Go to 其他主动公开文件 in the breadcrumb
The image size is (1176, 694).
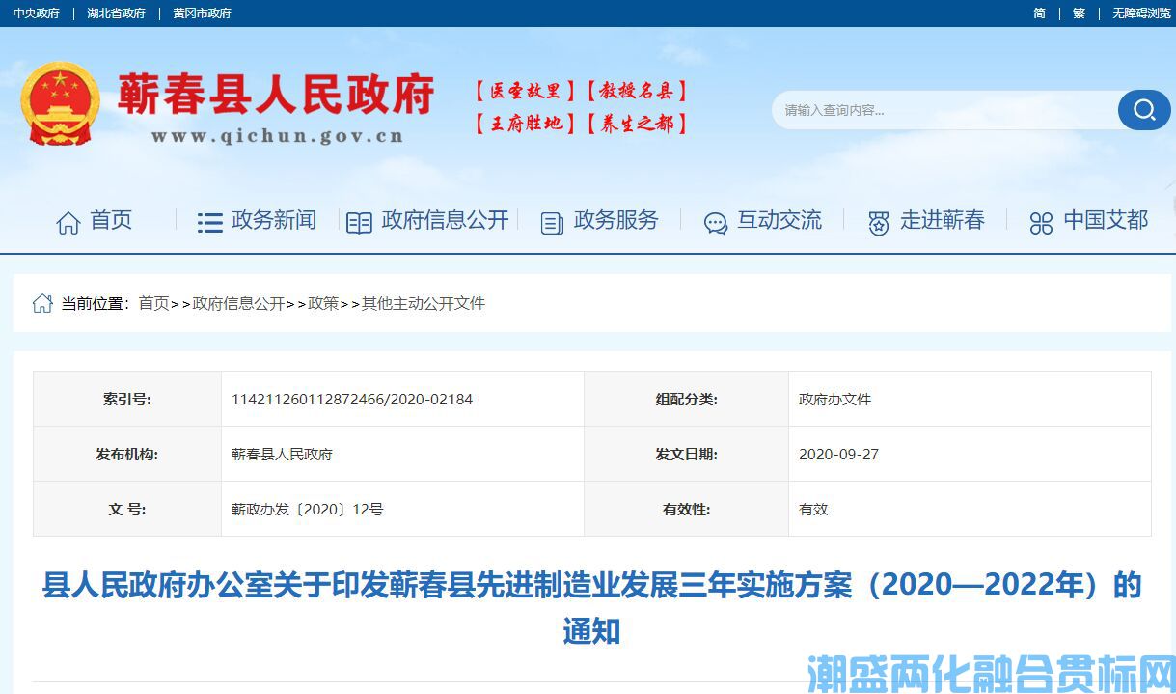[424, 303]
